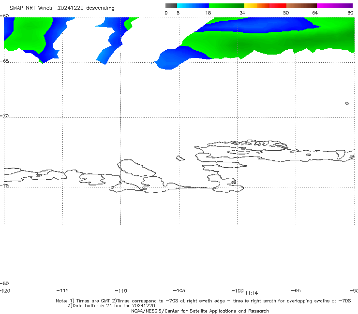Viewport: 358px width, 314px height.
Task: Click the longitude label "-105"
Action: [x=179, y=291]
